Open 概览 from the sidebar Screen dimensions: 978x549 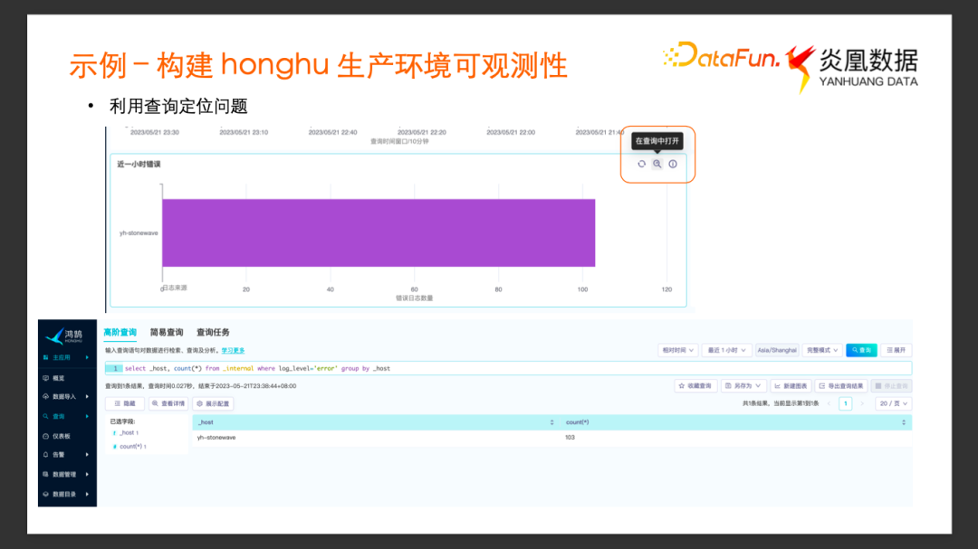click(58, 378)
